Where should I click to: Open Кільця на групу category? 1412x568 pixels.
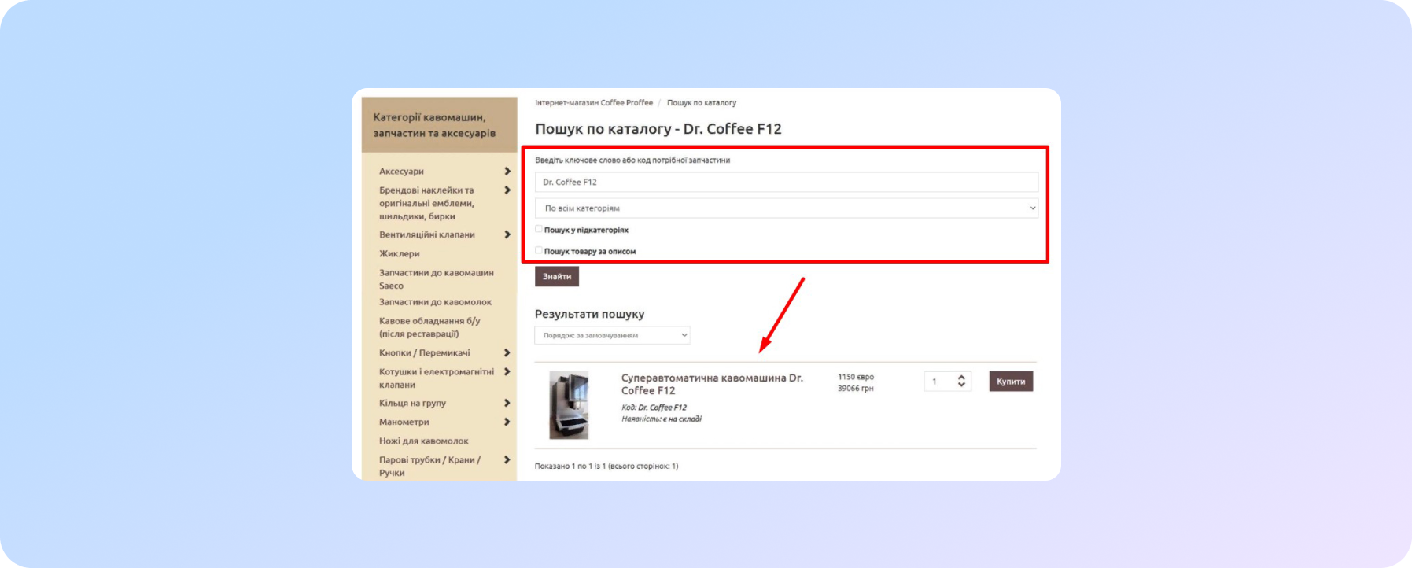tap(412, 404)
